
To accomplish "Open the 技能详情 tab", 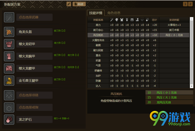I will [96, 13].
